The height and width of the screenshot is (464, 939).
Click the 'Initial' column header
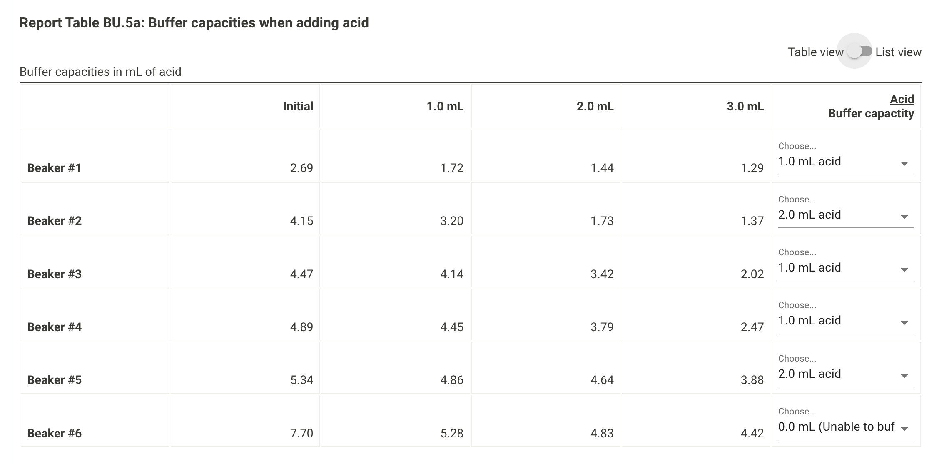tap(298, 107)
